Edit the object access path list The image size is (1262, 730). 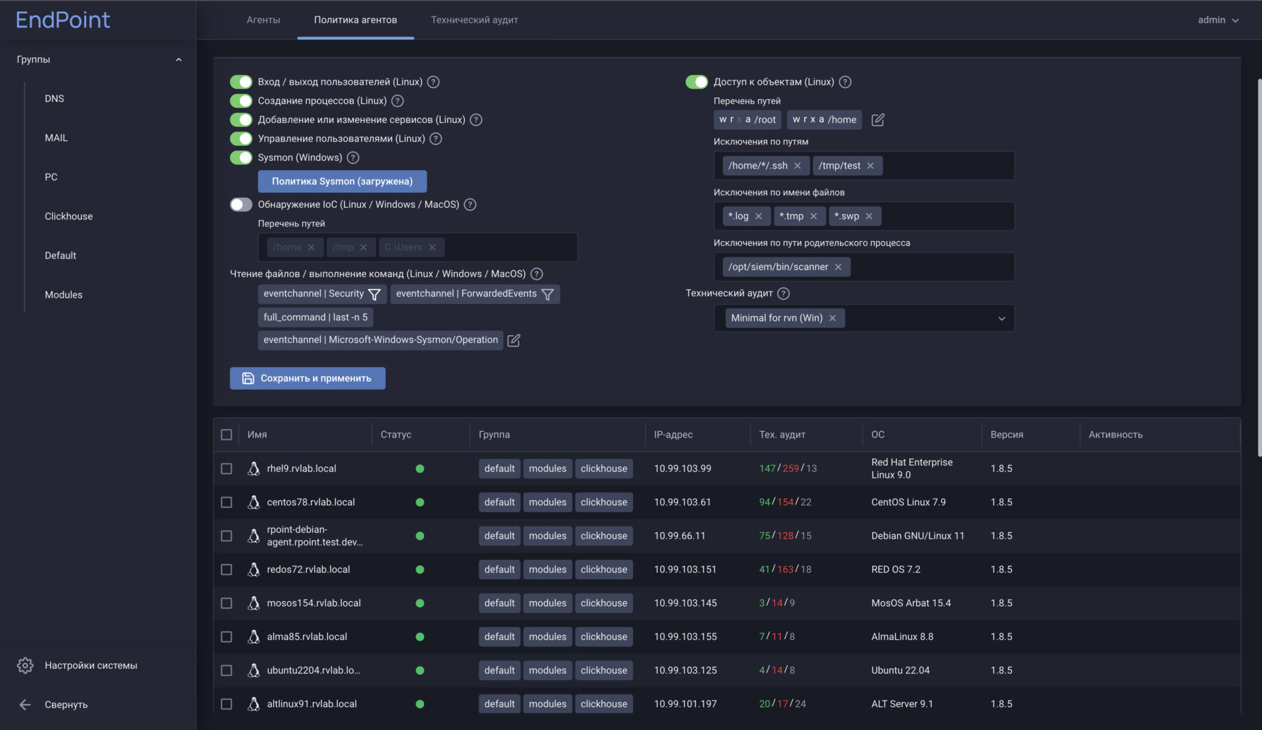(x=878, y=120)
